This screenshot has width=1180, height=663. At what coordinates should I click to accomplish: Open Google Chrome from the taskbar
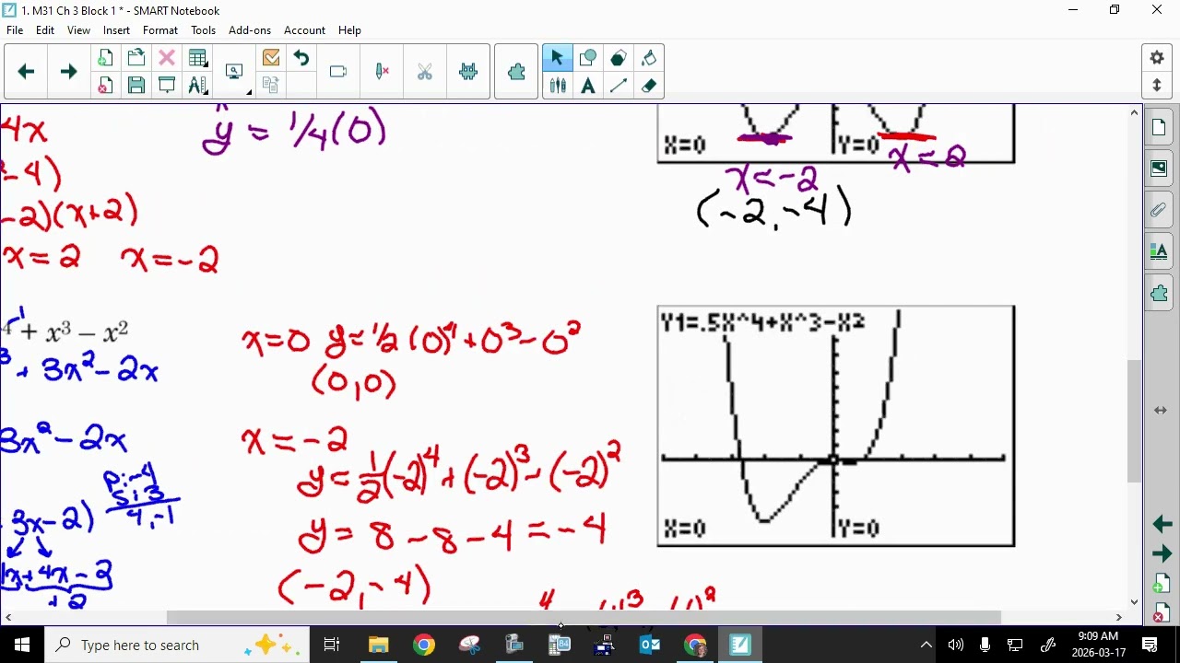pyautogui.click(x=424, y=645)
